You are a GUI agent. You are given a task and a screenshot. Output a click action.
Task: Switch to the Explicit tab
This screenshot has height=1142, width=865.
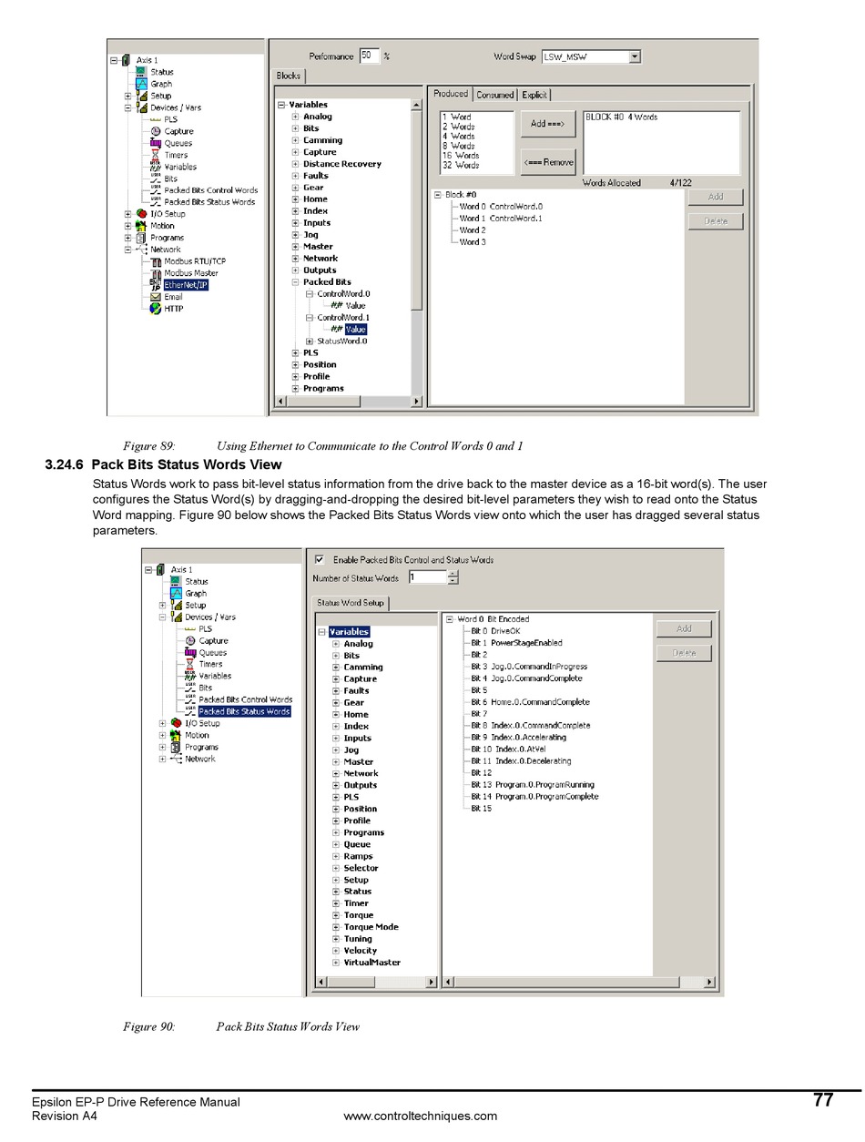pos(534,95)
